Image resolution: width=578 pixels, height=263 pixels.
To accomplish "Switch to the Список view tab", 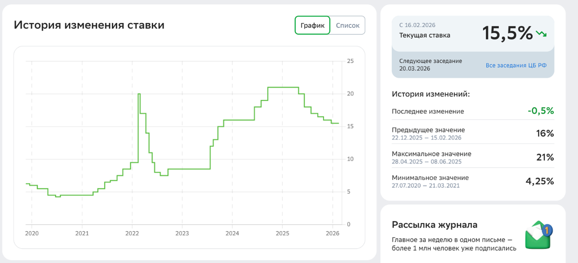I will point(347,25).
